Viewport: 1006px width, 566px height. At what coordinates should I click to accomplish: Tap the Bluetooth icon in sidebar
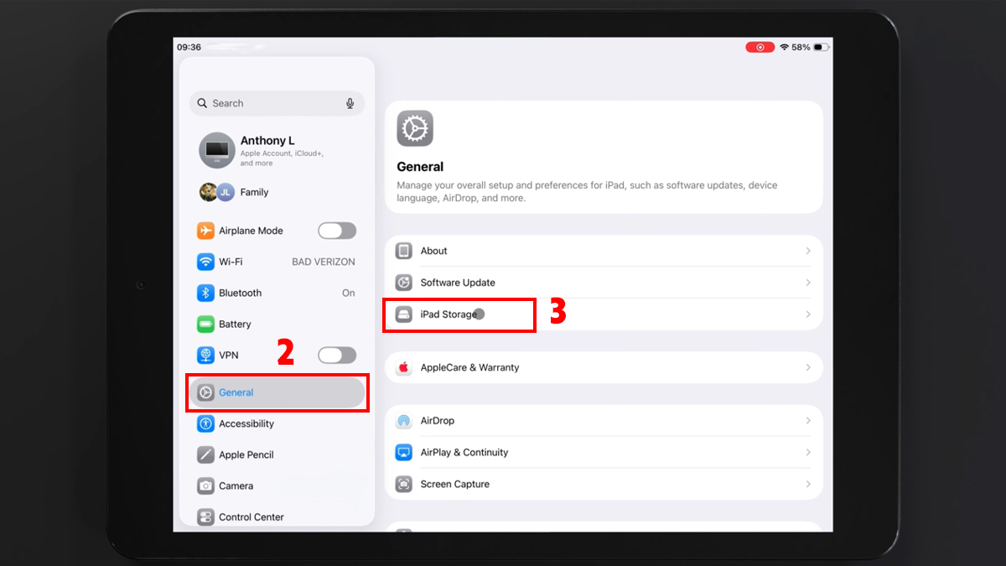pyautogui.click(x=205, y=293)
